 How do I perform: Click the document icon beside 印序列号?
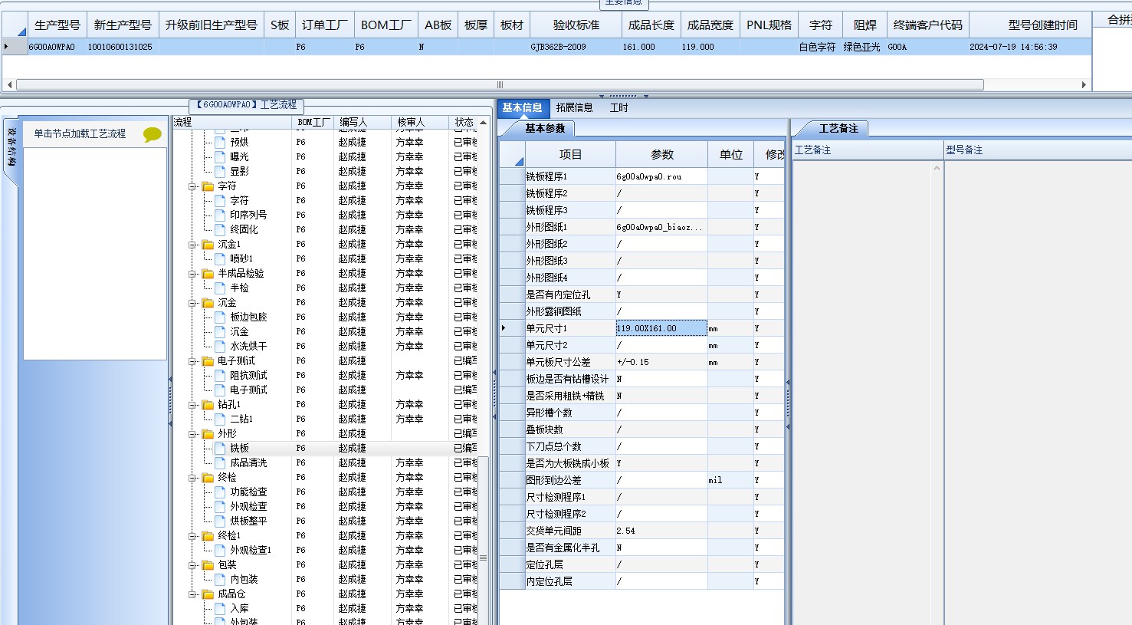220,215
